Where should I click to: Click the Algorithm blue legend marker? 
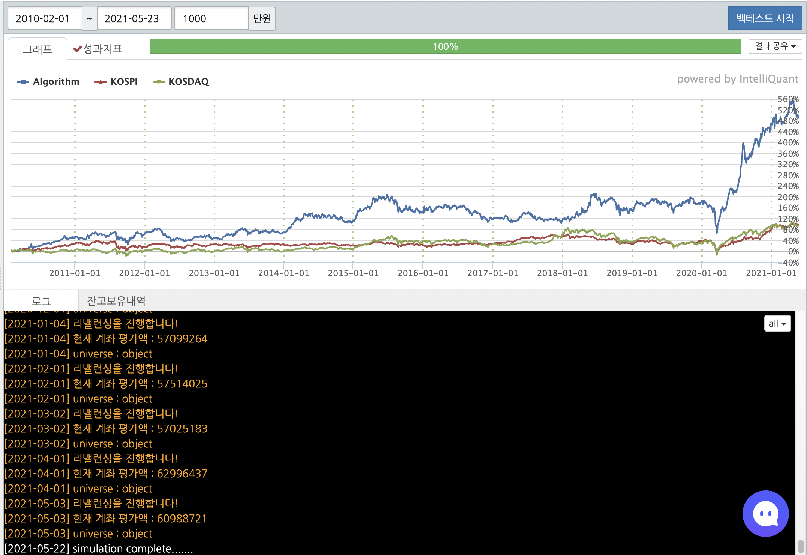23,82
